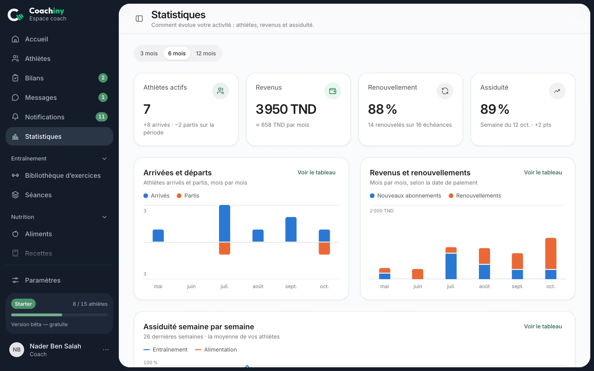Image resolution: width=594 pixels, height=371 pixels.
Task: Click 'Semaine du 12 oct. · +2 pts' text
Action: 516,125
